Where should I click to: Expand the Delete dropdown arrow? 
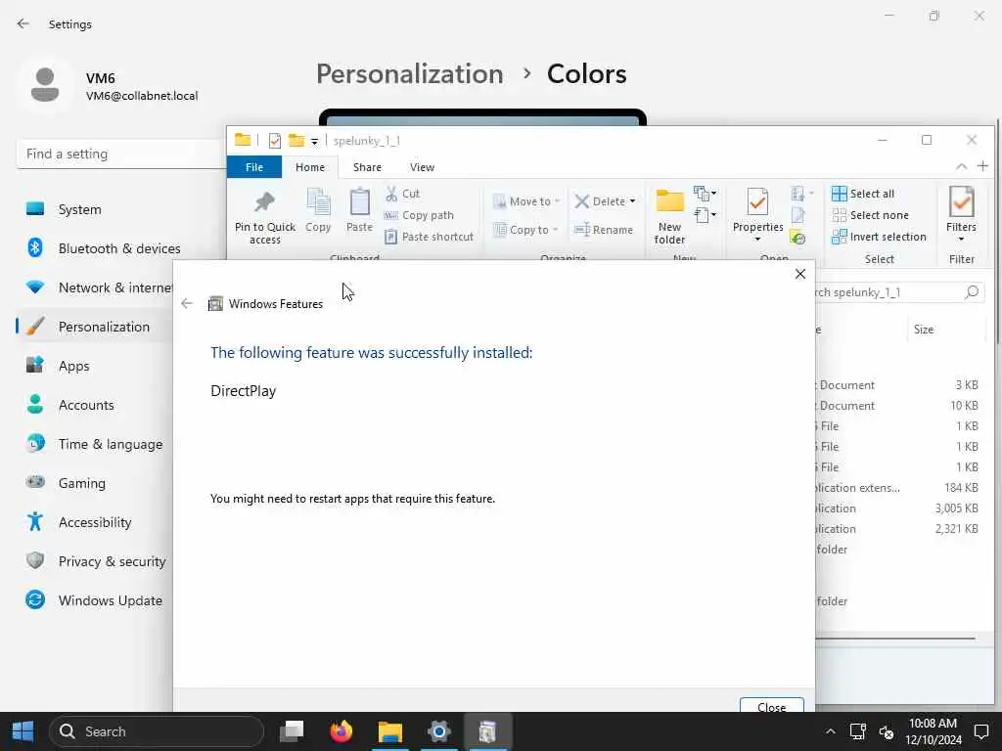point(633,201)
